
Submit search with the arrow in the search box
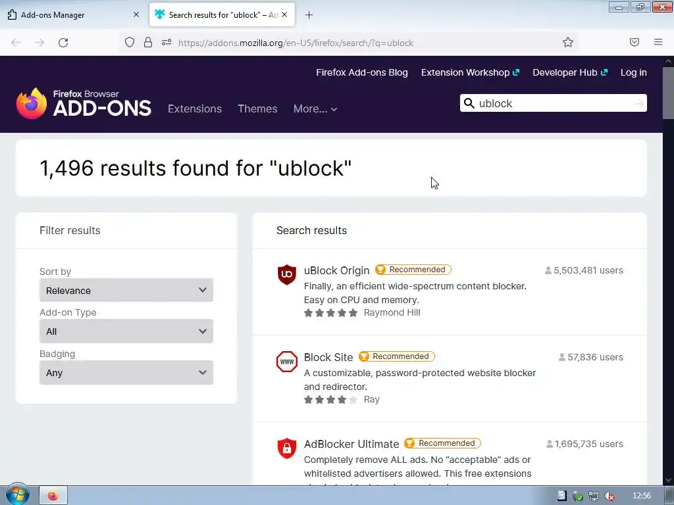pos(638,103)
